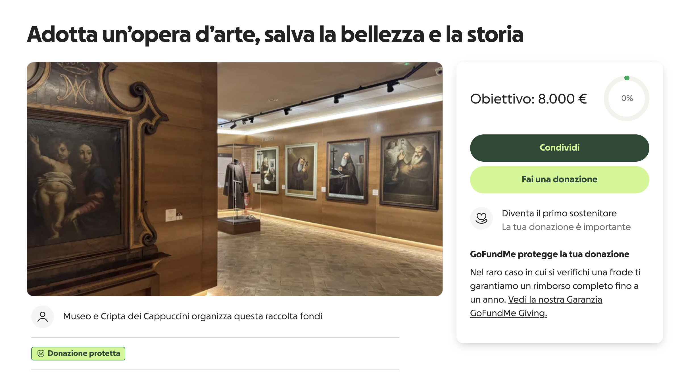Image resolution: width=684 pixels, height=380 pixels.
Task: Click La tua donazione è importante text
Action: click(566, 227)
